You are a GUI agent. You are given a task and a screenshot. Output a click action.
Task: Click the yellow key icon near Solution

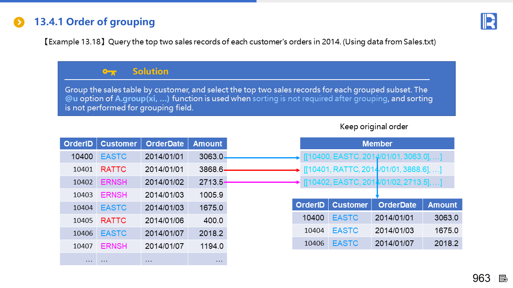pos(109,72)
